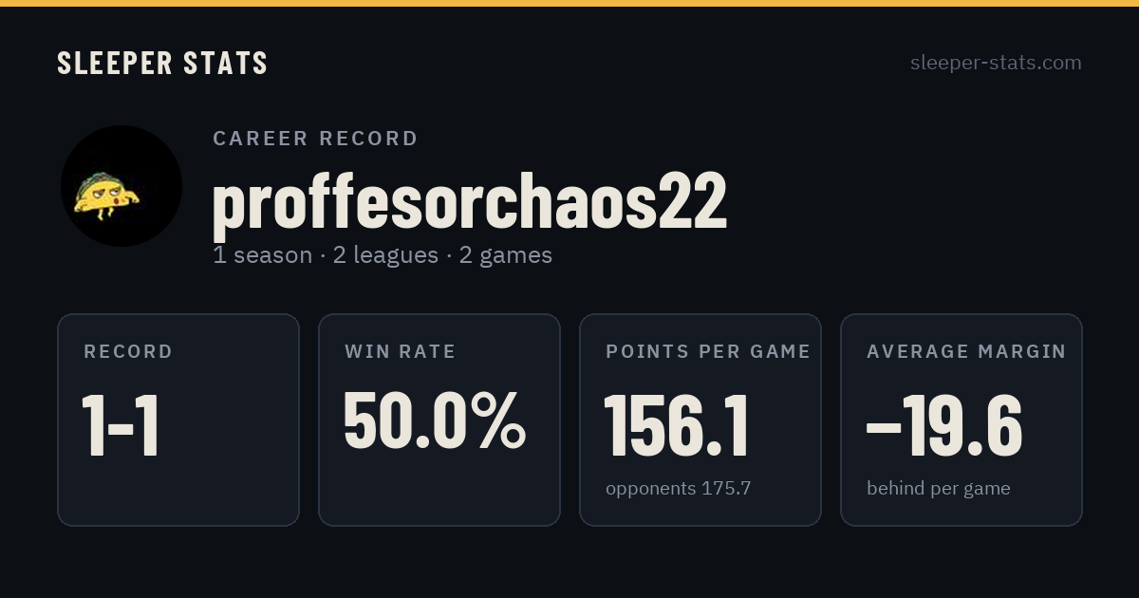
Task: Click the behind per game subtext
Action: coord(938,489)
